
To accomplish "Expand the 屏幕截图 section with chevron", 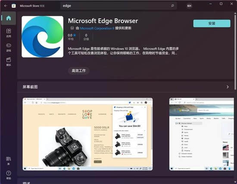I will [x=228, y=87].
